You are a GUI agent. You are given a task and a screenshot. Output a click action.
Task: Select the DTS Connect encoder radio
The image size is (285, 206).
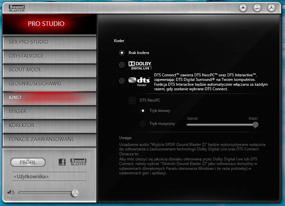click(122, 81)
